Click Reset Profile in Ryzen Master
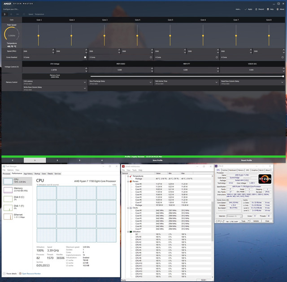 click(x=246, y=160)
